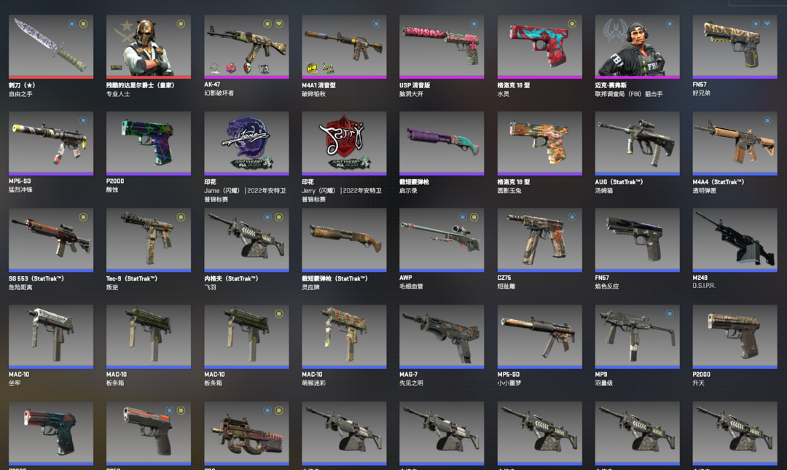This screenshot has width=787, height=470.
Task: Click the blue circle badge on MP9 羽量级
Action: pyautogui.click(x=670, y=314)
